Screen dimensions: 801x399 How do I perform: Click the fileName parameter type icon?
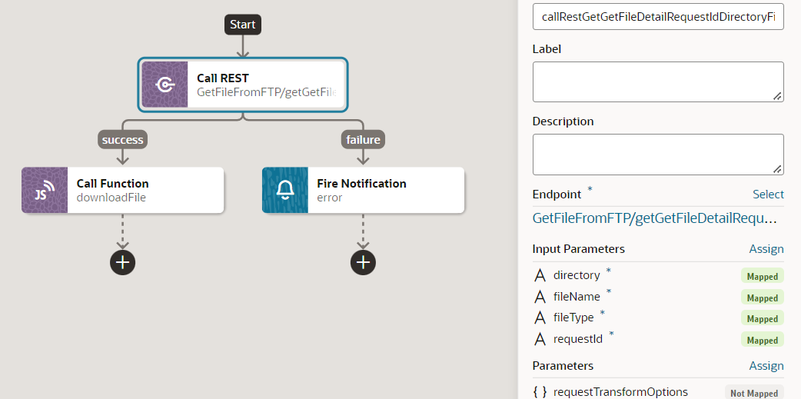tap(540, 296)
